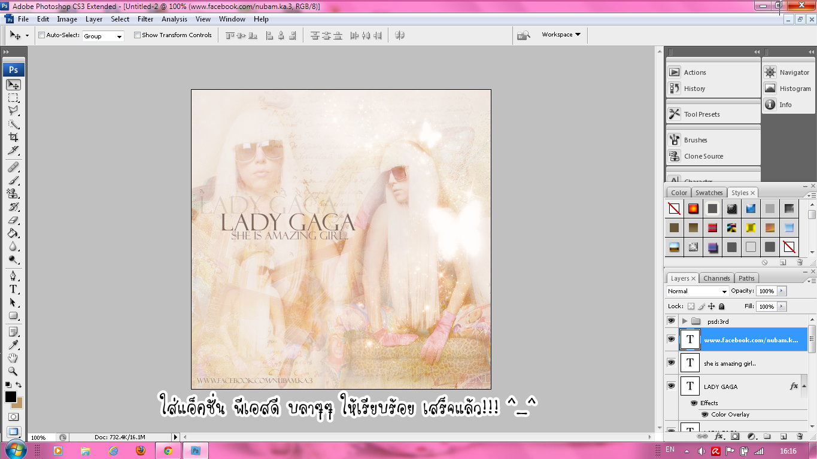Open the Opacity slider arrow
817x459 pixels.
click(x=782, y=291)
